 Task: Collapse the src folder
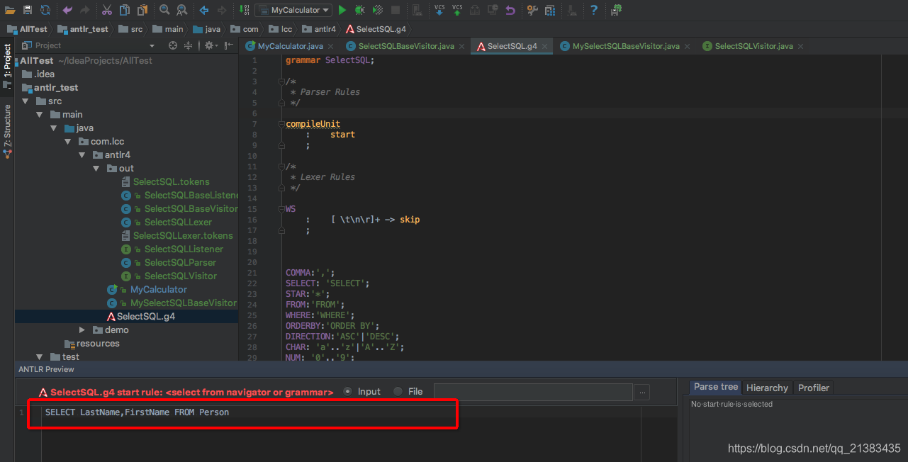[26, 101]
